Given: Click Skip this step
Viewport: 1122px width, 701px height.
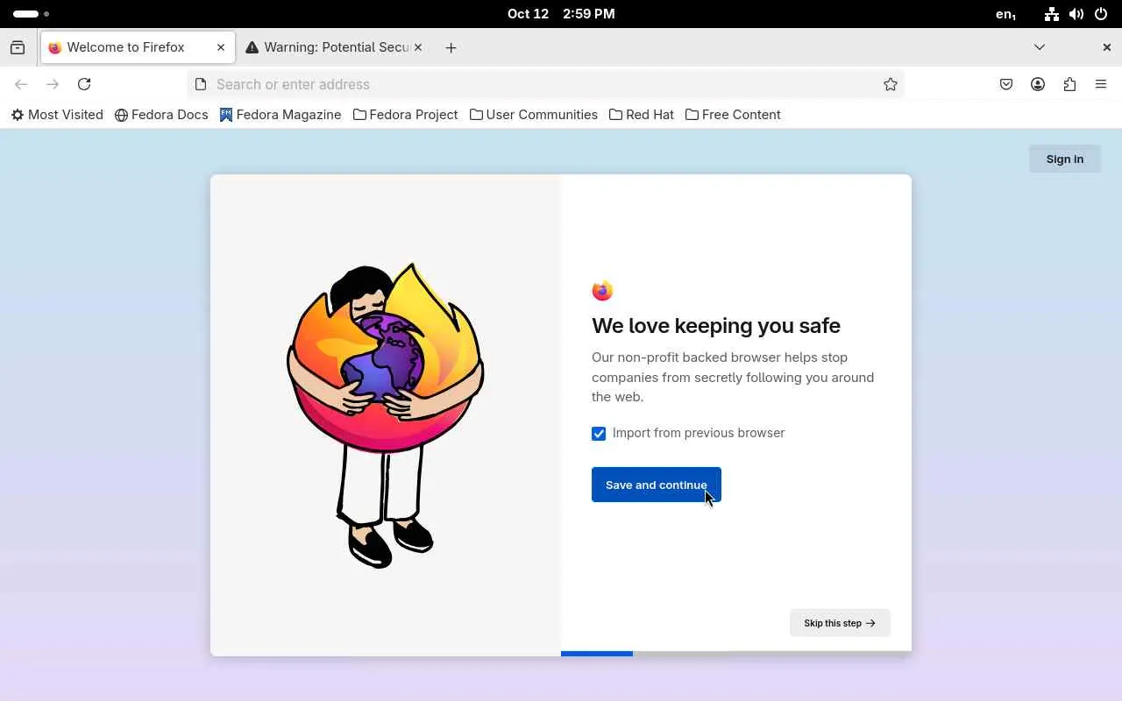Looking at the screenshot, I should [x=840, y=623].
